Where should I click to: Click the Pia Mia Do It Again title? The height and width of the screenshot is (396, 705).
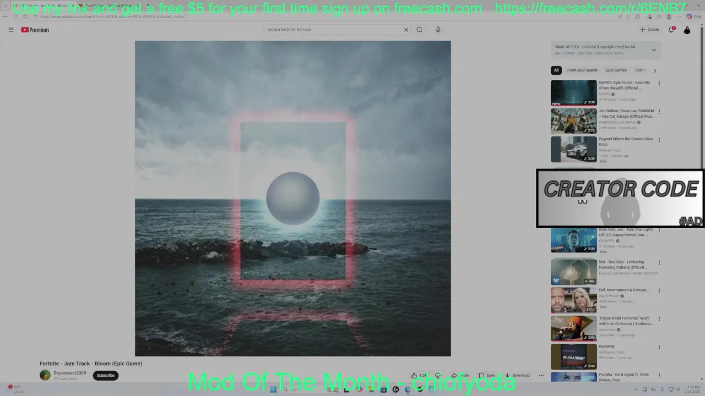point(624,377)
